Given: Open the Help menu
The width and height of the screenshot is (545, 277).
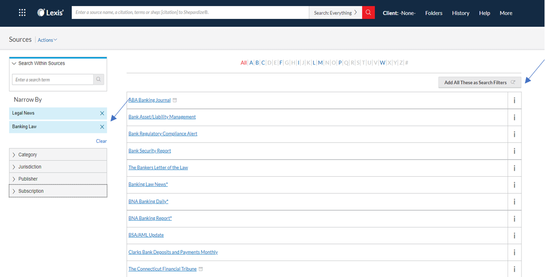Looking at the screenshot, I should 485,13.
